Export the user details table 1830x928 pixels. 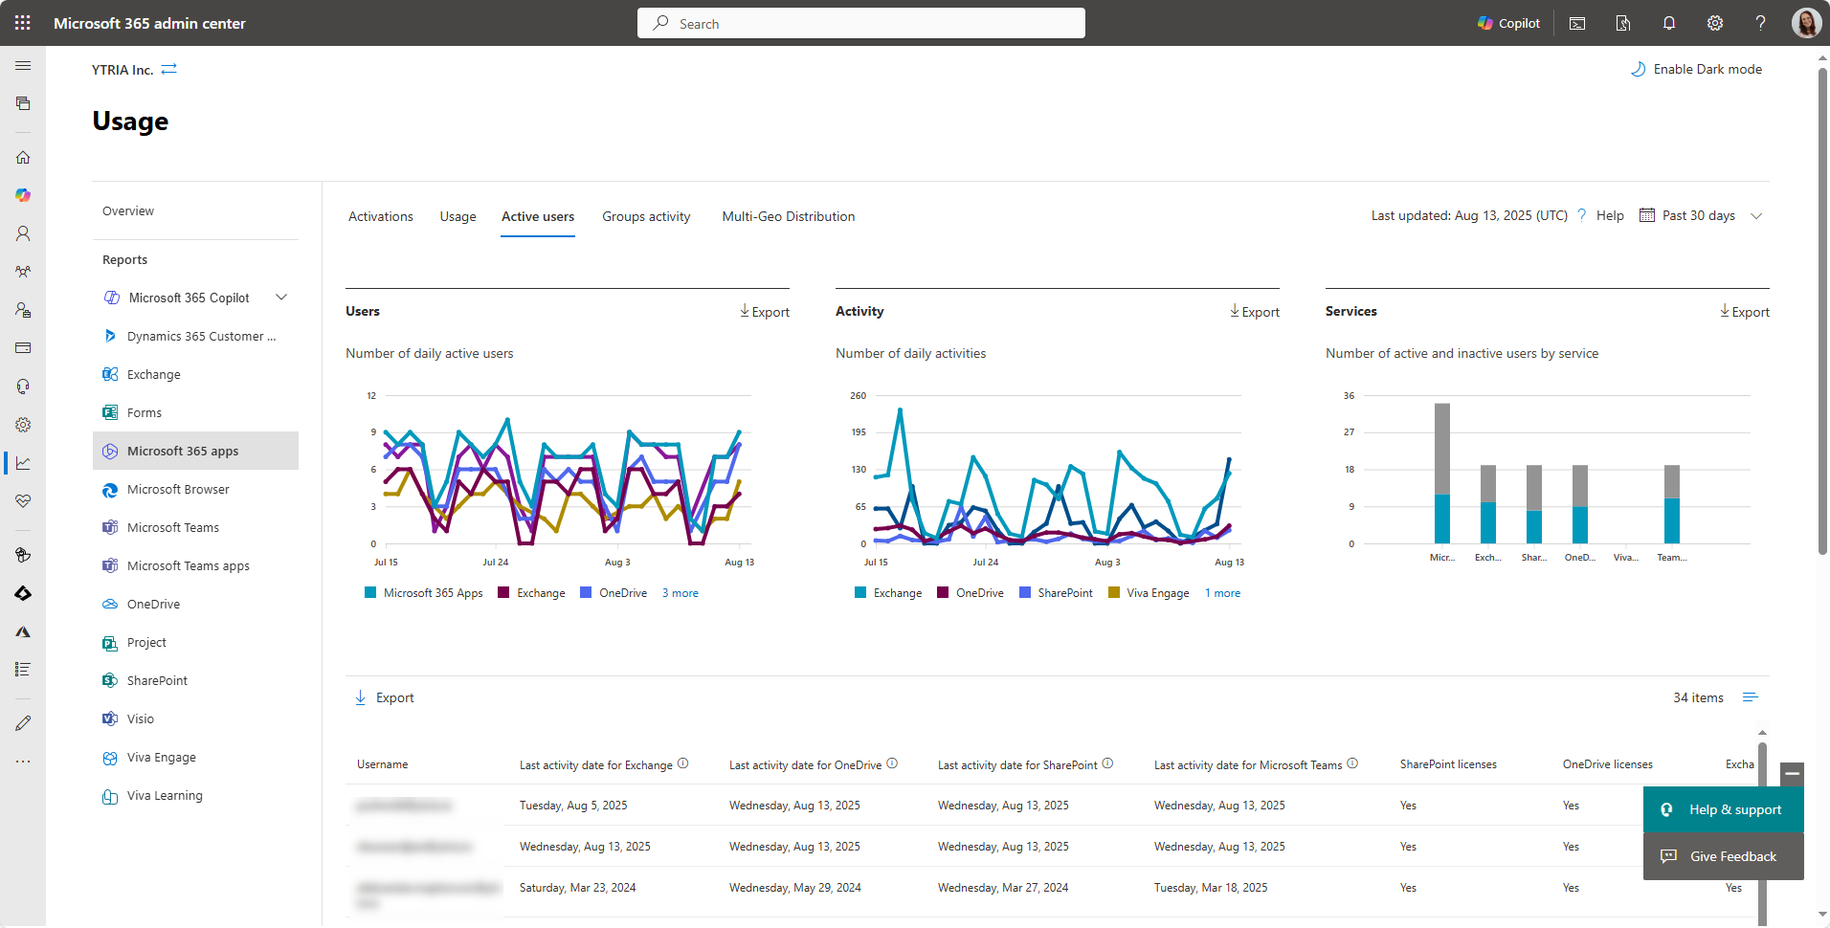point(385,697)
